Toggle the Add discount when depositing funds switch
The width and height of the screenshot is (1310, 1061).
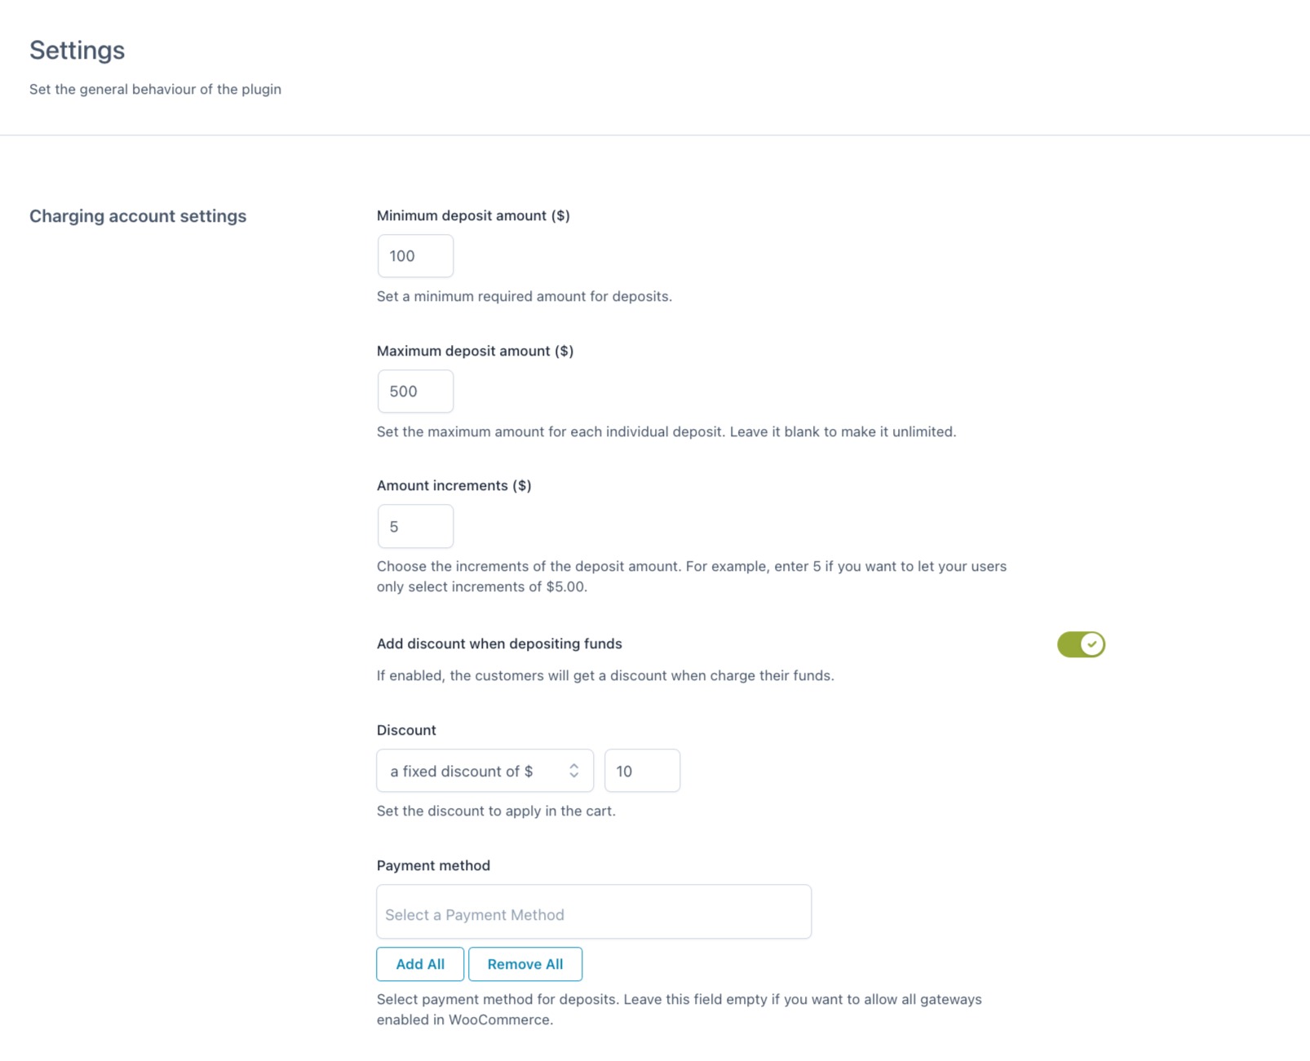pyautogui.click(x=1081, y=644)
